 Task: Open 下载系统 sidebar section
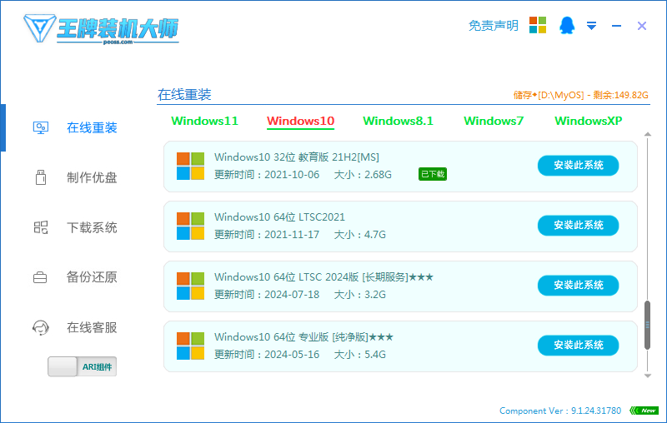point(92,227)
